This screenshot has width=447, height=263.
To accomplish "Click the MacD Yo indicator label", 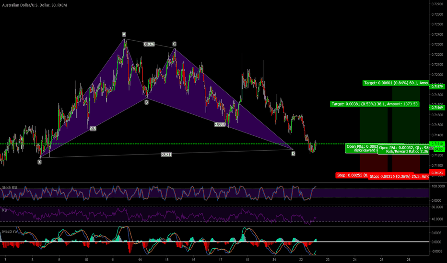I will 10,231.
